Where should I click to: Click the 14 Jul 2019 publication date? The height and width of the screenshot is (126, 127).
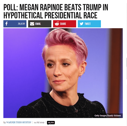pos(39,122)
